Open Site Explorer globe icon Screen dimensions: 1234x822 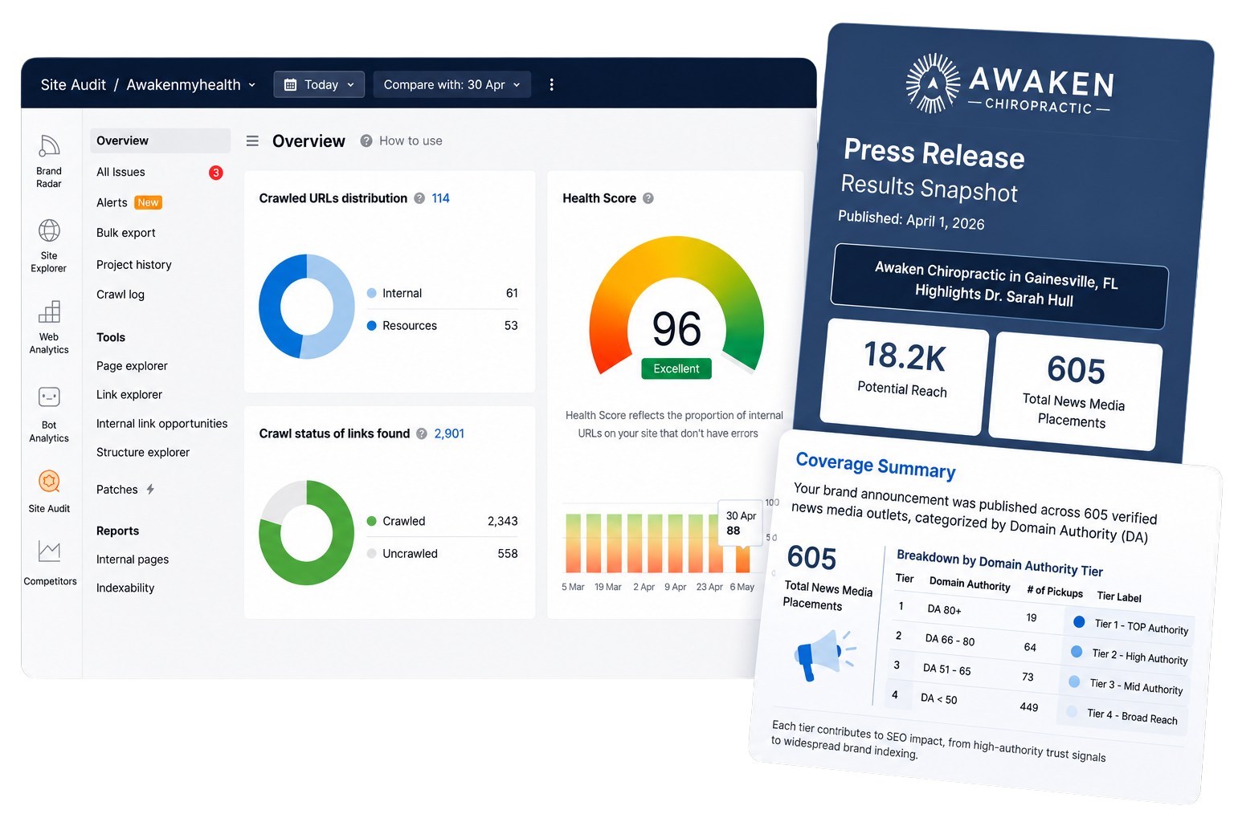[49, 230]
